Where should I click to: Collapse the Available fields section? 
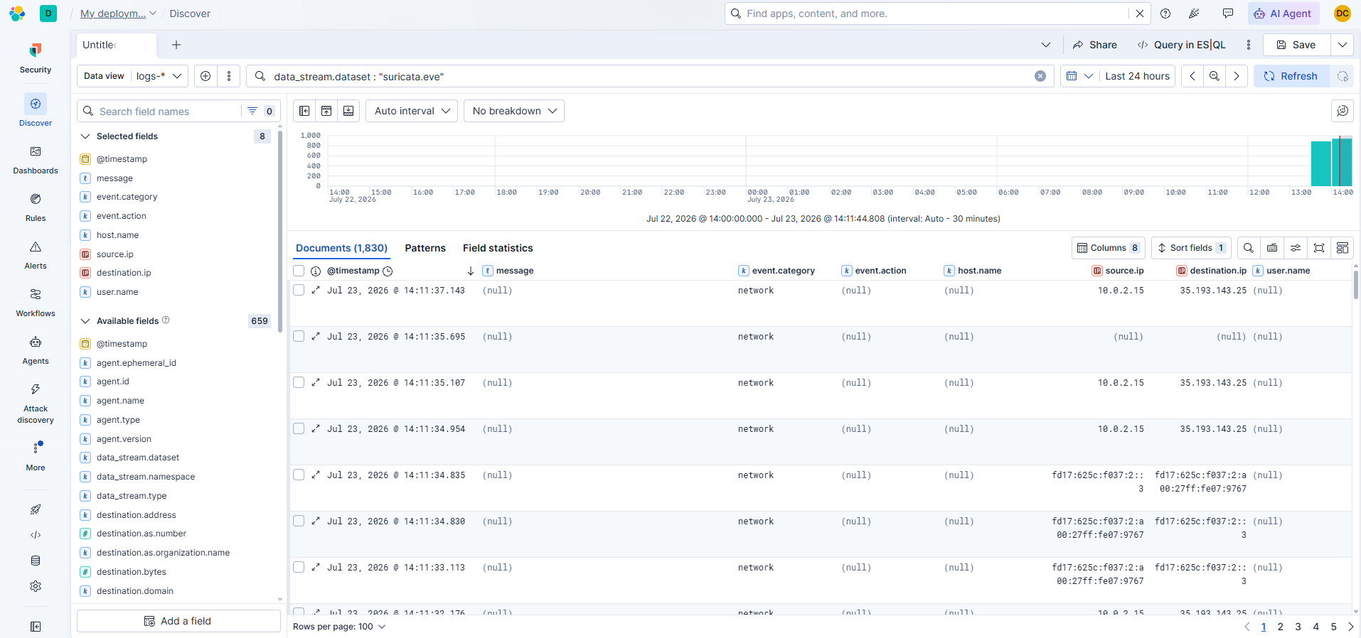point(85,321)
